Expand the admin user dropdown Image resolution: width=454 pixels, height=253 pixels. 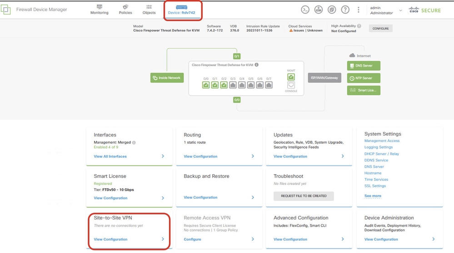[401, 10]
